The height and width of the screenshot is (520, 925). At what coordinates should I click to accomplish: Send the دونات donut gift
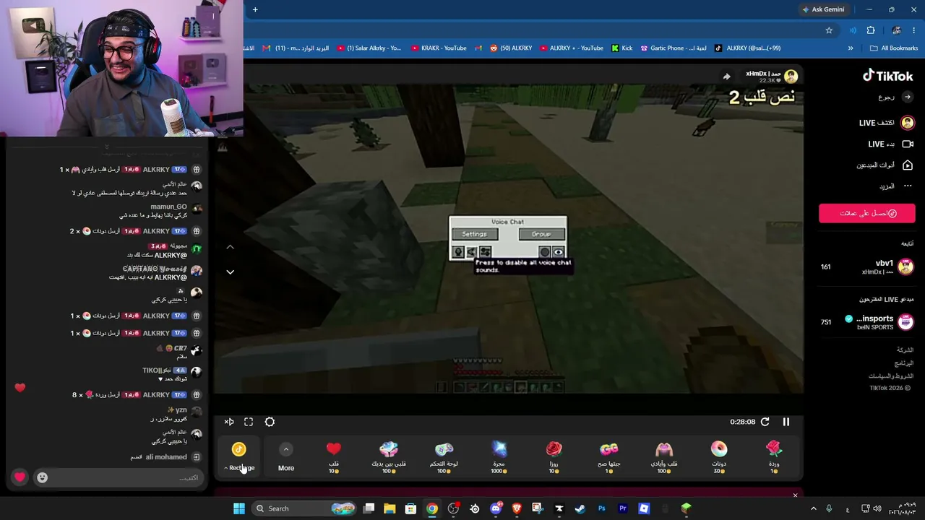tap(719, 457)
